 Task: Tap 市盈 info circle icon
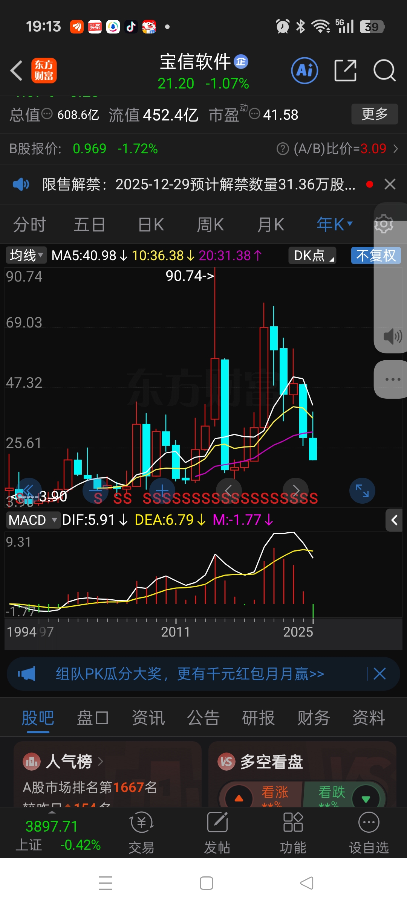255,113
